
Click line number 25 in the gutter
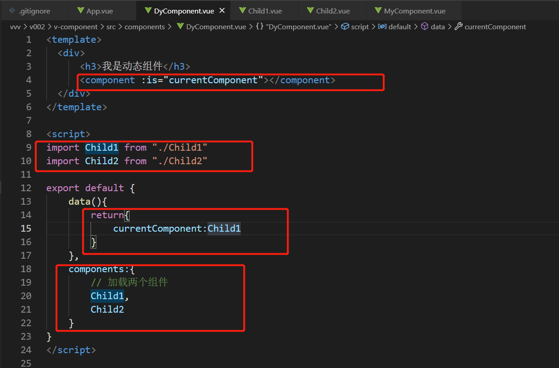[x=26, y=363]
